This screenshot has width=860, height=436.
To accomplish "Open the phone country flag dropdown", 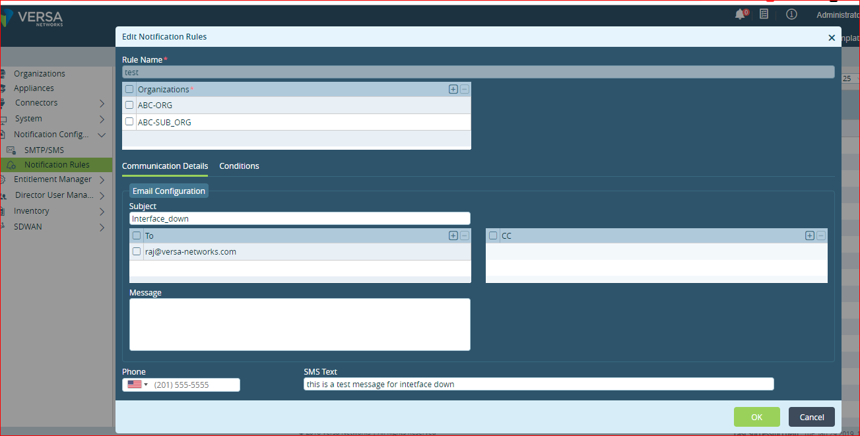I will tap(137, 385).
